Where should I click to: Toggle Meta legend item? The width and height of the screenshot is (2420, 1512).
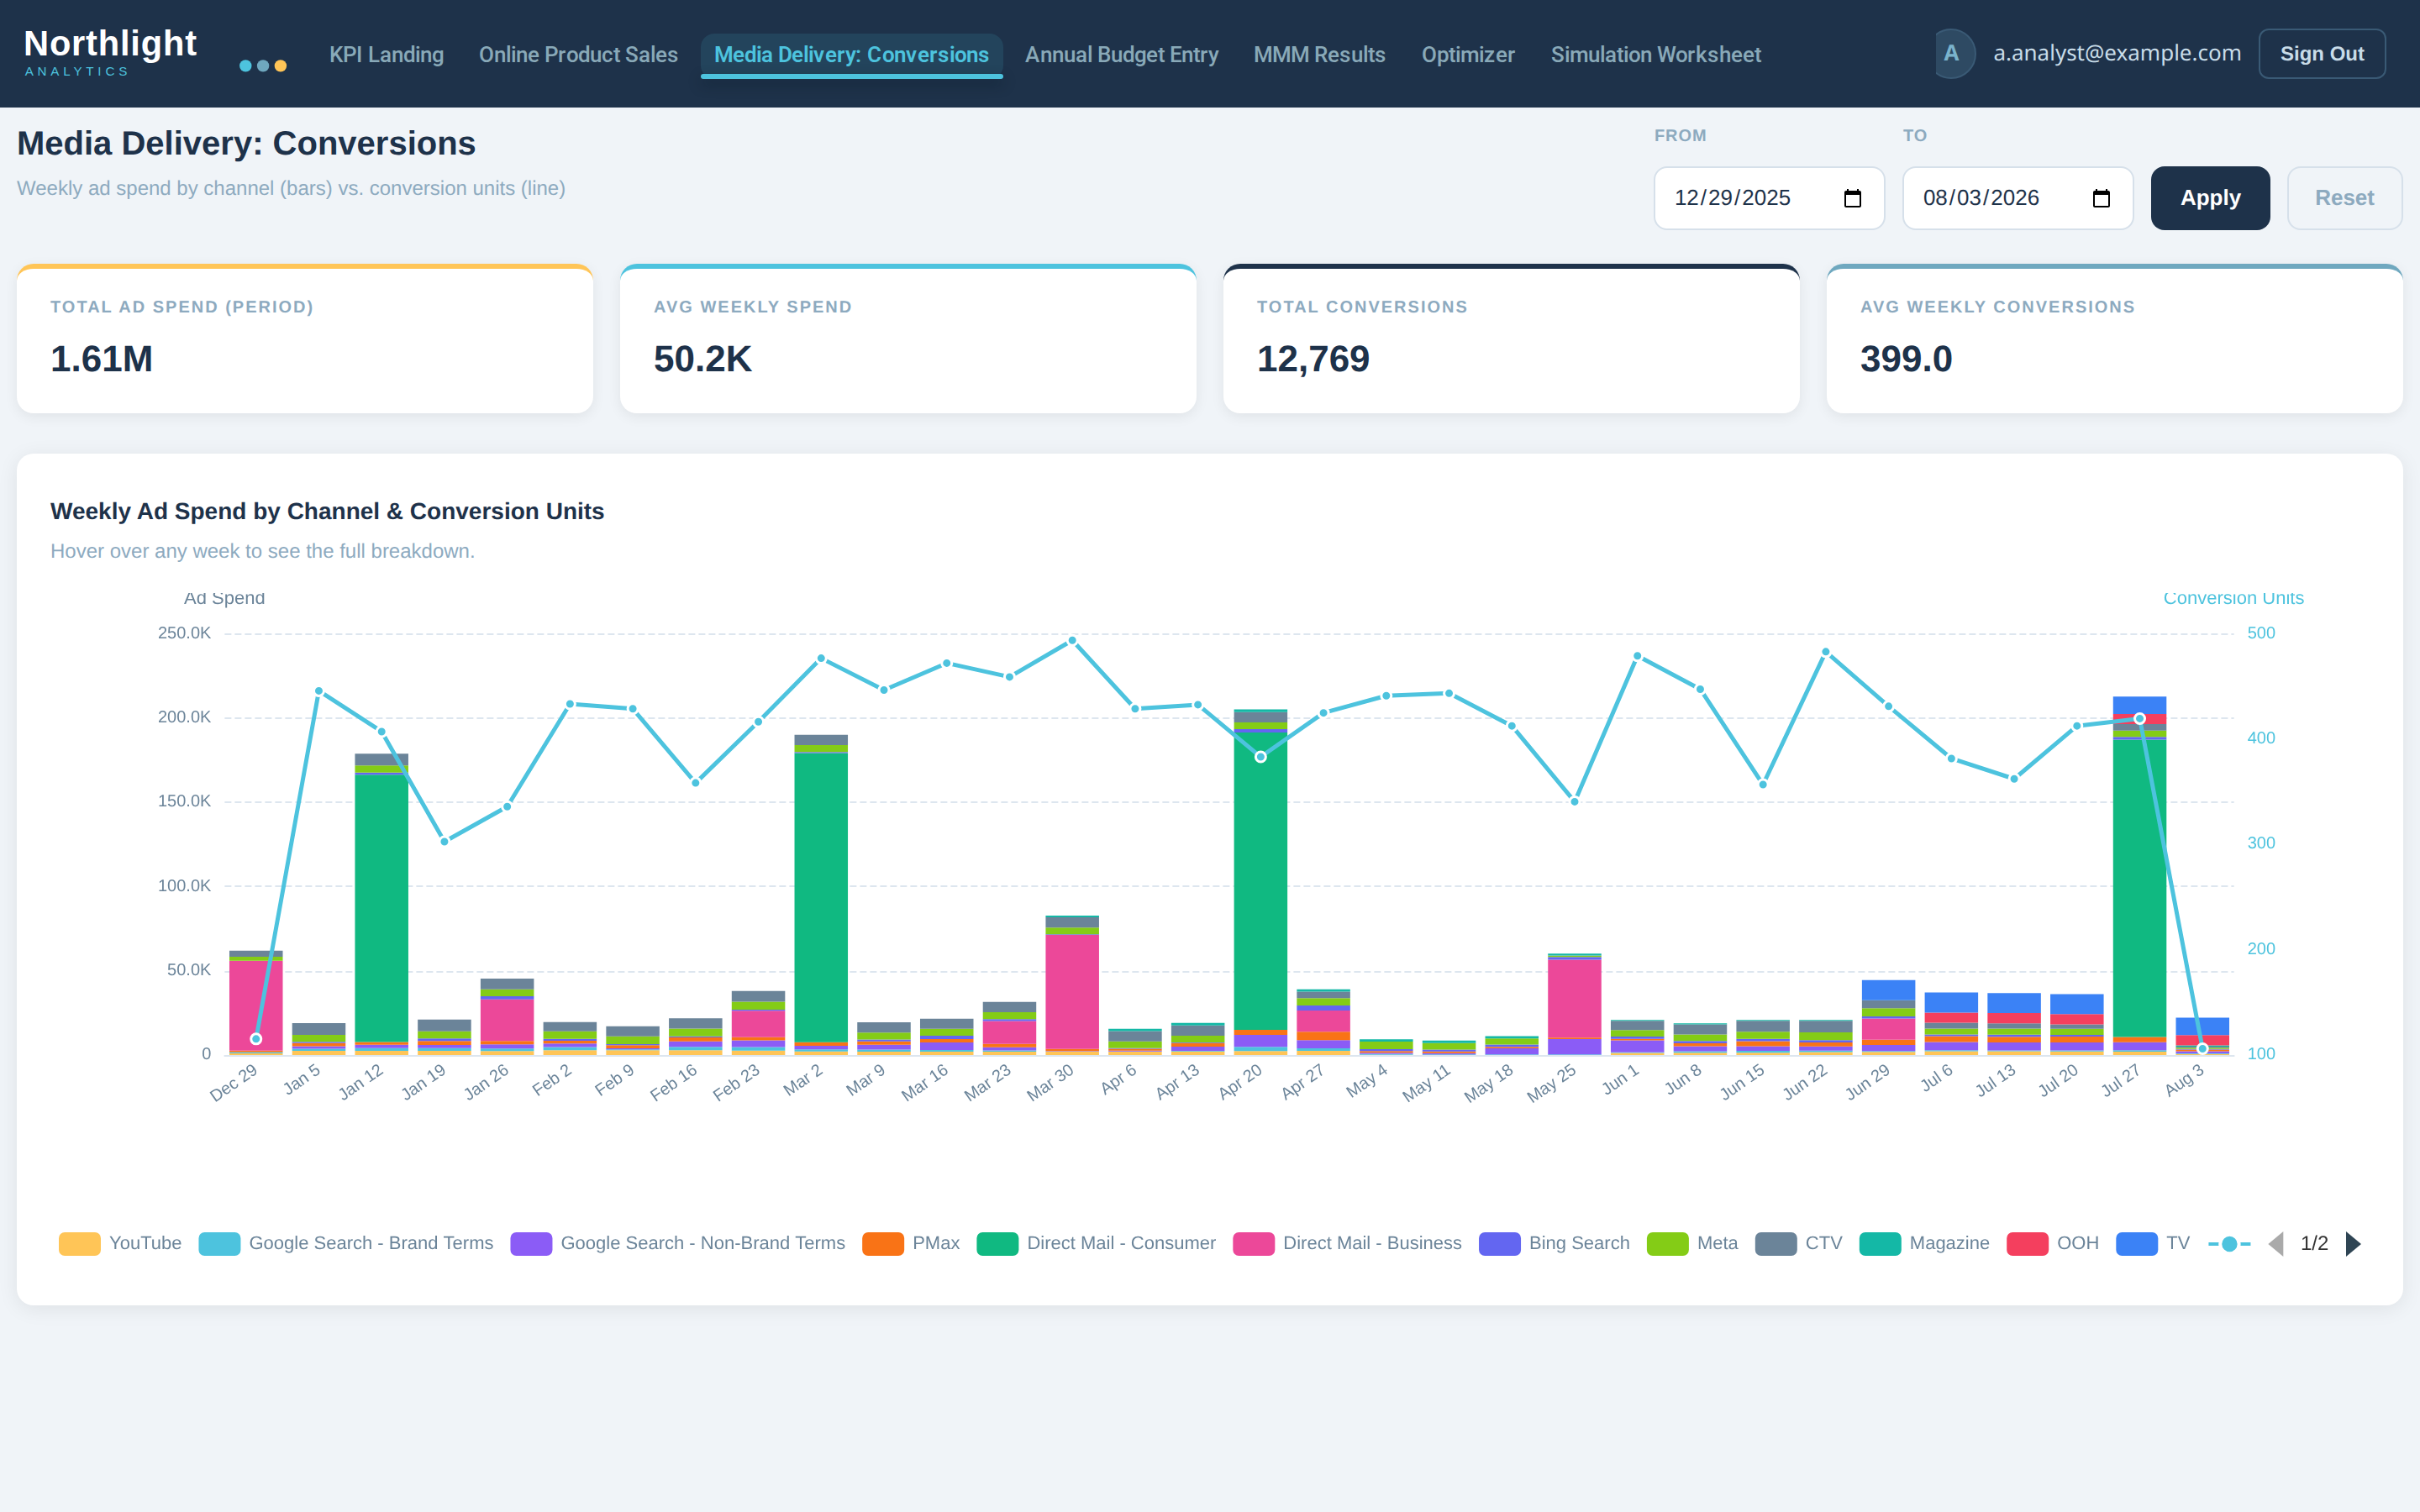1692,1244
